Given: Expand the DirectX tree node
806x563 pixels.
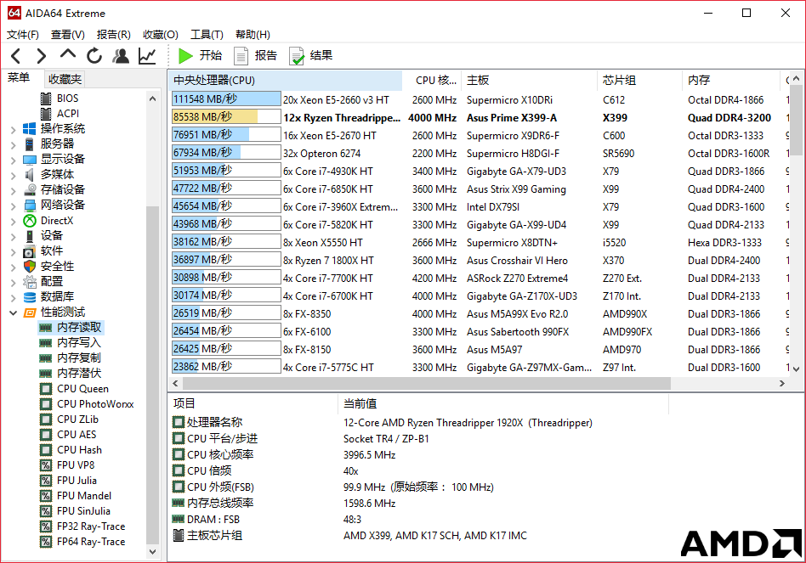Looking at the screenshot, I should click(x=14, y=221).
